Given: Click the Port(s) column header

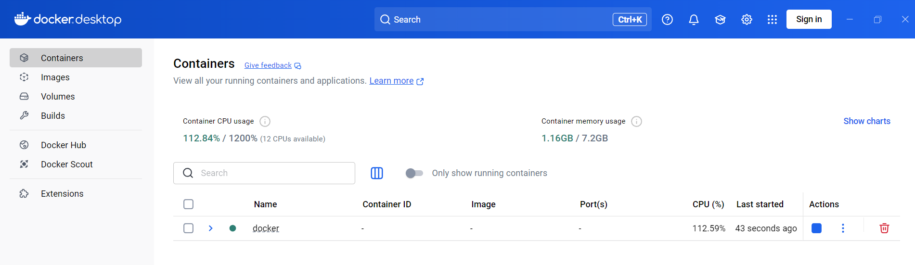Looking at the screenshot, I should pyautogui.click(x=593, y=204).
